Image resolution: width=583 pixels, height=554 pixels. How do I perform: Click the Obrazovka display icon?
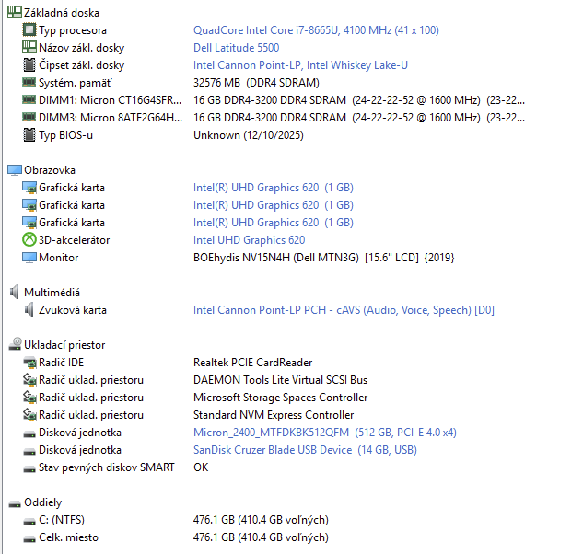pos(15,170)
